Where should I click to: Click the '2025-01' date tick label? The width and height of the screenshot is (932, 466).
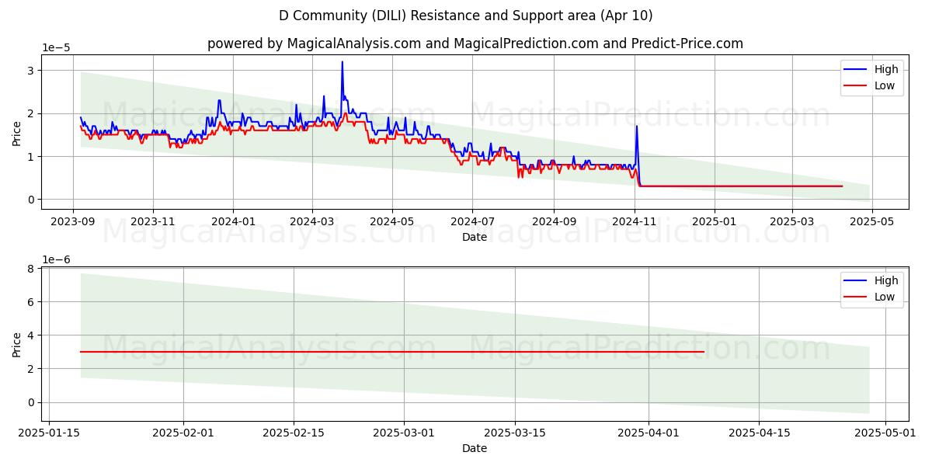click(x=713, y=222)
